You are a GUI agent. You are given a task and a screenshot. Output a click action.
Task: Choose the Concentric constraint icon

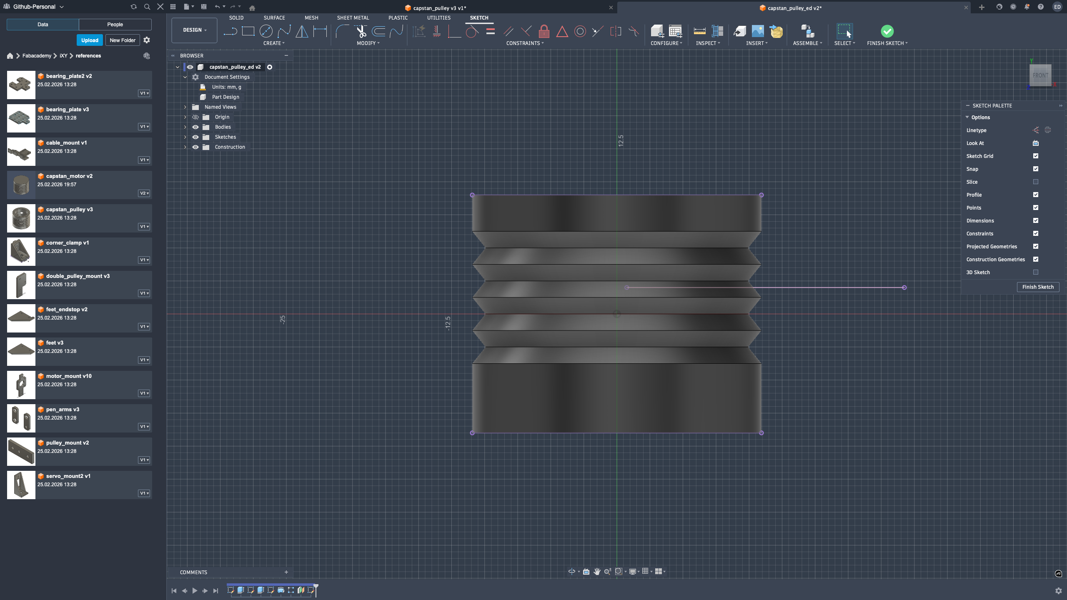580,31
